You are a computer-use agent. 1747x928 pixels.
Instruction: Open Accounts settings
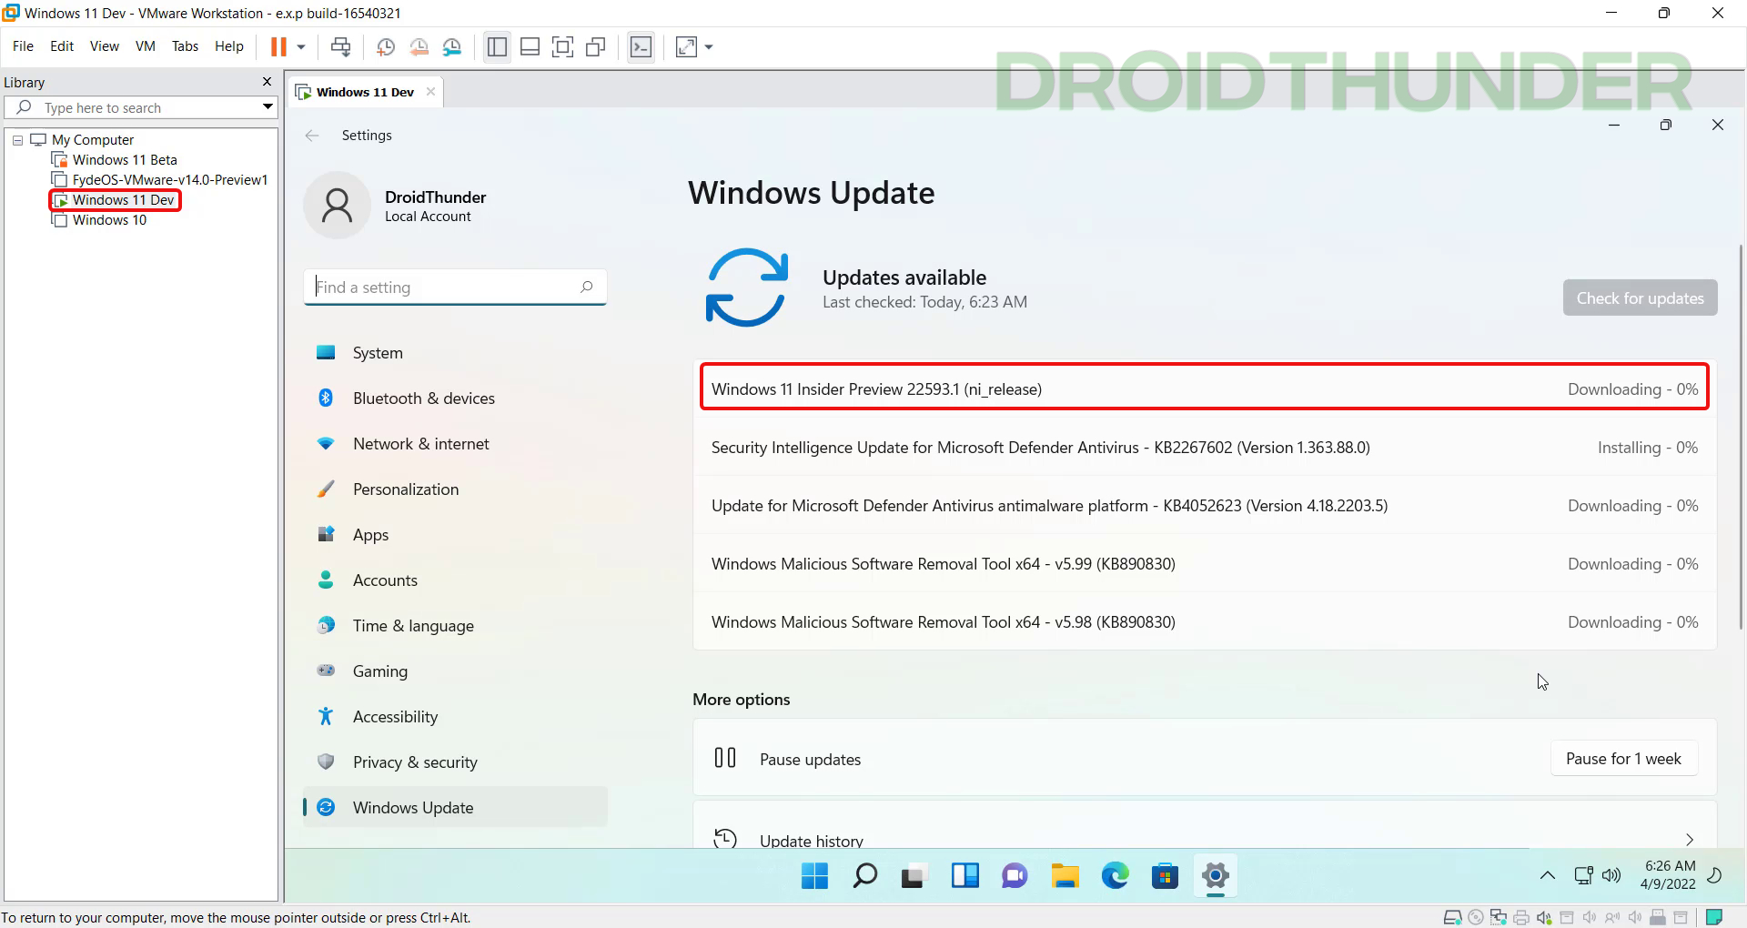[455, 580]
